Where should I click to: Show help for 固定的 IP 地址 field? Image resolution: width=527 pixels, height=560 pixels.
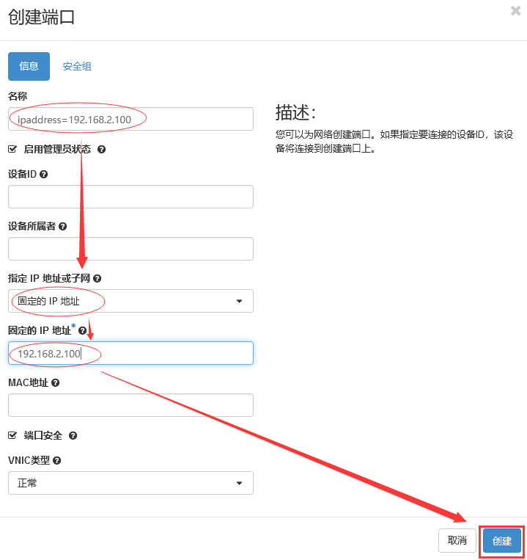pyautogui.click(x=82, y=331)
